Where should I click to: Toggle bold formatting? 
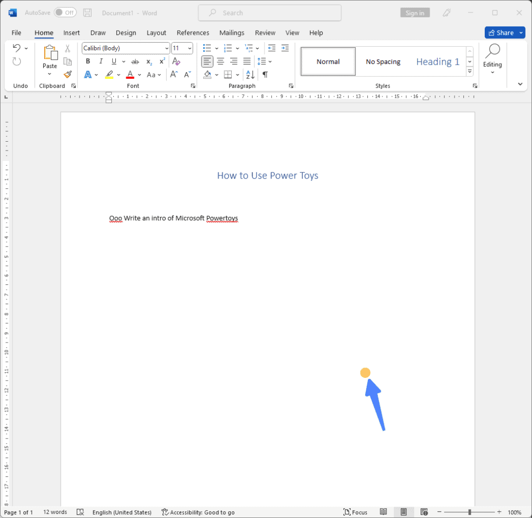[x=88, y=61]
